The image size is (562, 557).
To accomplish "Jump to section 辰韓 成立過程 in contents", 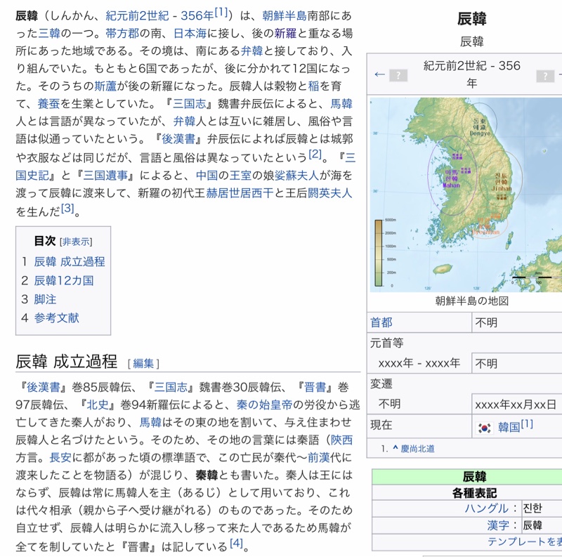I will 70,262.
